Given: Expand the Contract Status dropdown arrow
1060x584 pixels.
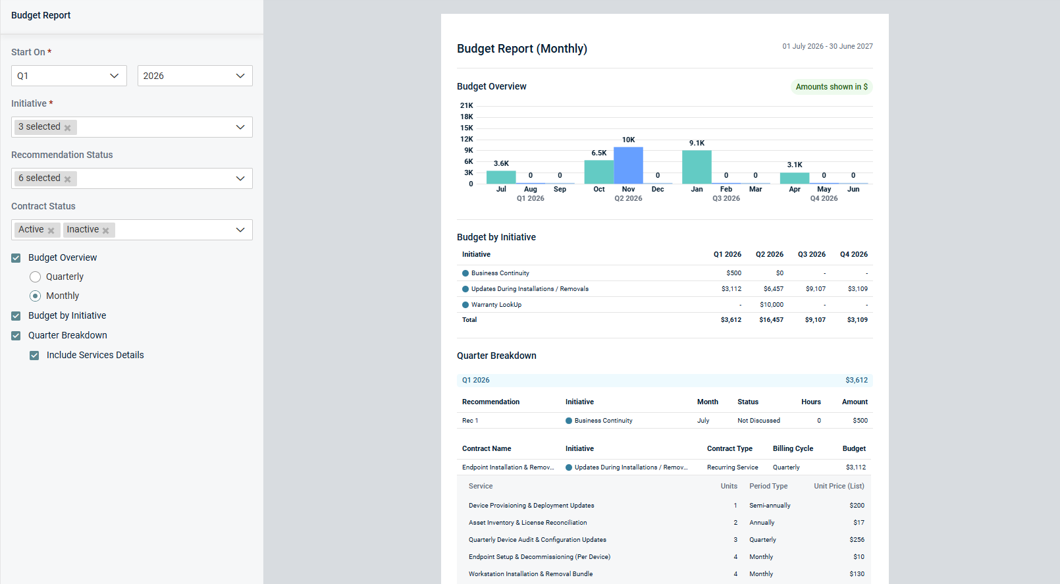Looking at the screenshot, I should pos(240,230).
